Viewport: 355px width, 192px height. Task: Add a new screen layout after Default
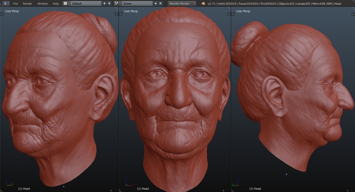(104, 3)
